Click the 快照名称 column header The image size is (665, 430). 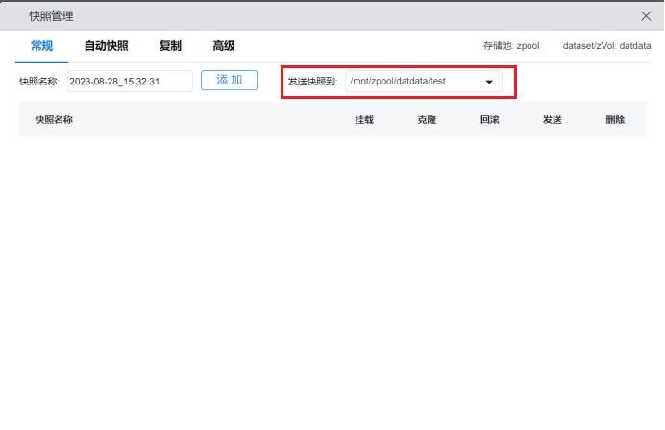tap(54, 120)
